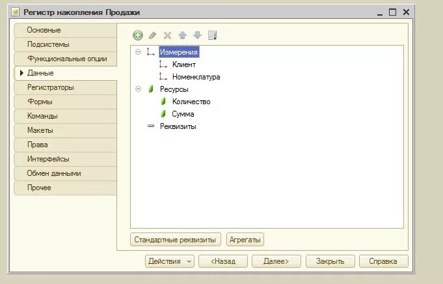Click the pencil Edit icon
443x284 pixels.
click(x=153, y=35)
